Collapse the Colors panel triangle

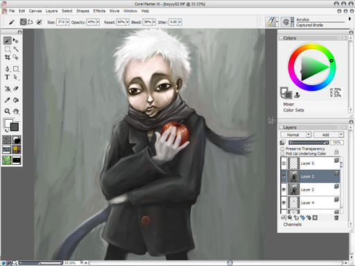[x=281, y=38]
